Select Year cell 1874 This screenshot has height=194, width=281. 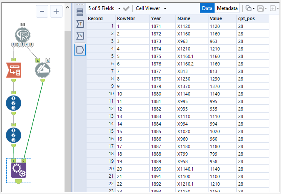click(x=162, y=49)
